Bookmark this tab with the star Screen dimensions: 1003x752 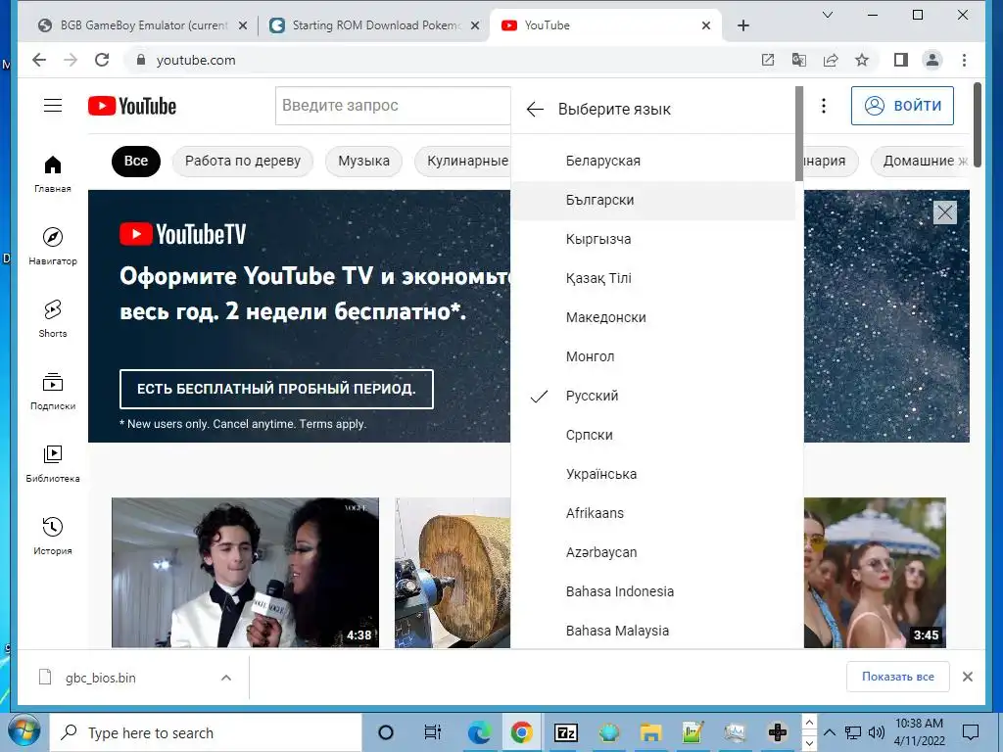[862, 60]
